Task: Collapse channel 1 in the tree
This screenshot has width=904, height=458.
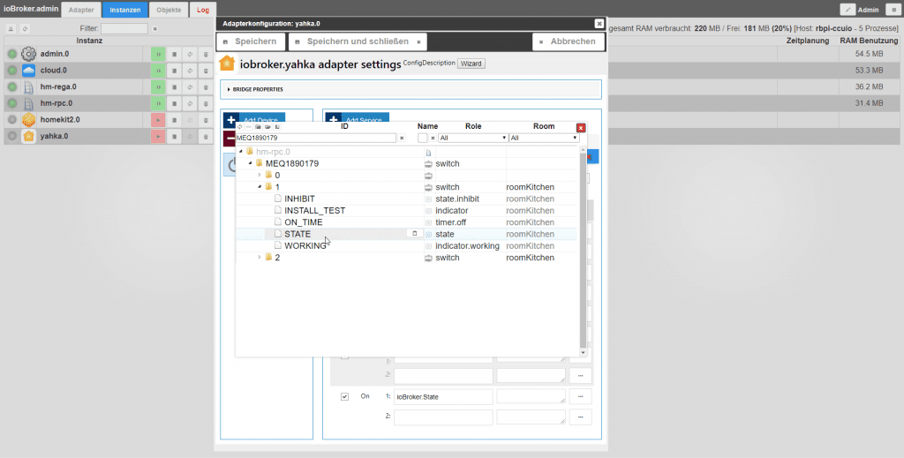Action: click(260, 187)
